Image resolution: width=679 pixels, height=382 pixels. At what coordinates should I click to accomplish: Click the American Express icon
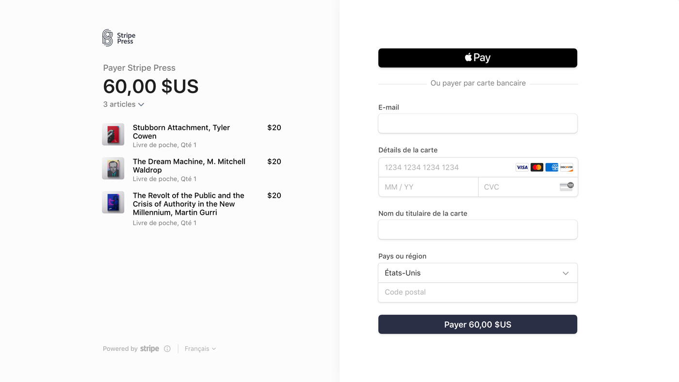(551, 167)
